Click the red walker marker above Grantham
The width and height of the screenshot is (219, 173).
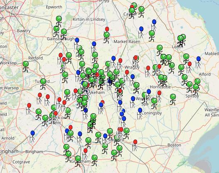click(85, 154)
